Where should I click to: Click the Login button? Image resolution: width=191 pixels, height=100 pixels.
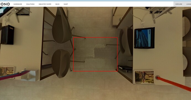point(189,4)
